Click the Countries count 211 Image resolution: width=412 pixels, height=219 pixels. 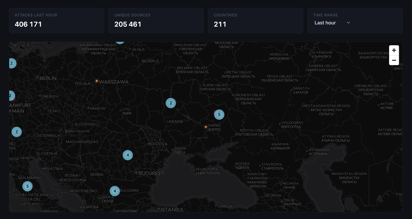coord(220,24)
